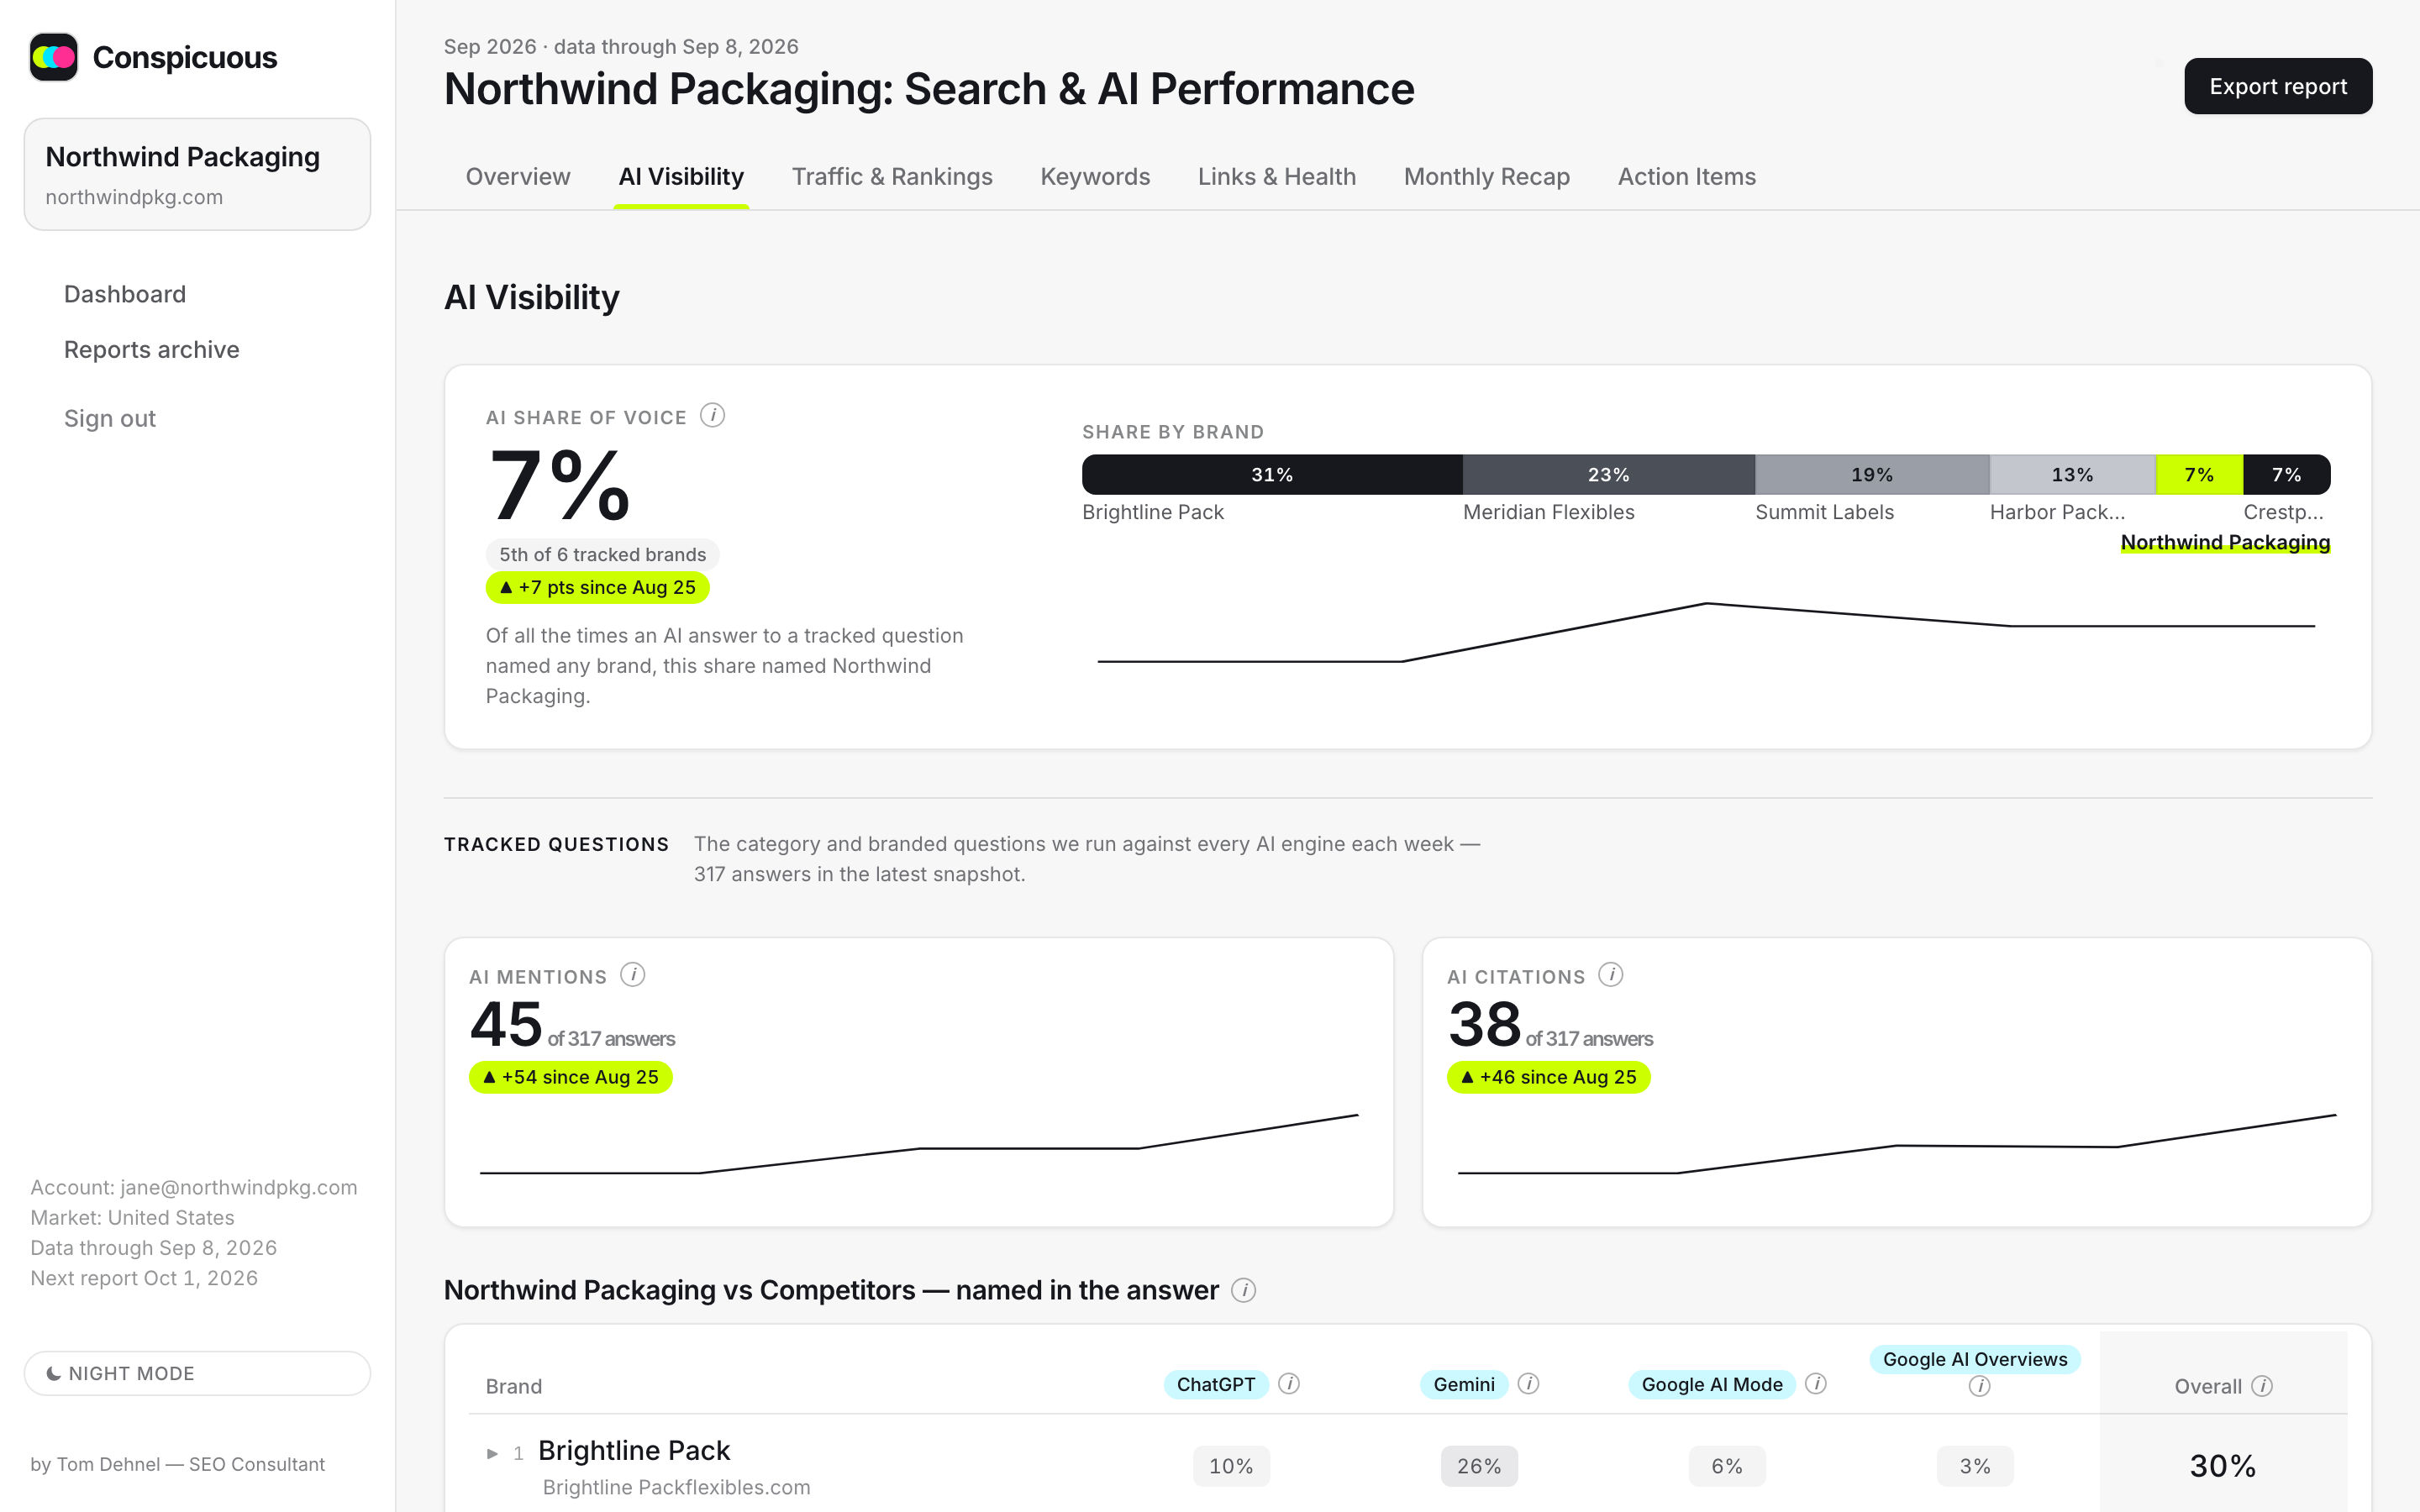
Task: Click the Google AI Overviews column chip
Action: click(x=1975, y=1359)
